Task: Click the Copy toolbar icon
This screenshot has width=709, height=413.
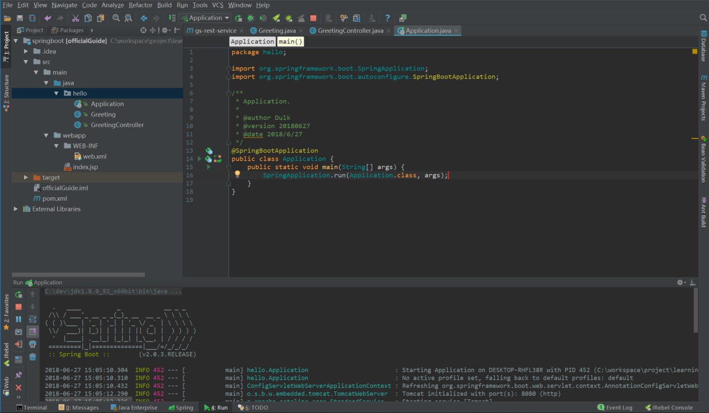Action: [x=88, y=18]
